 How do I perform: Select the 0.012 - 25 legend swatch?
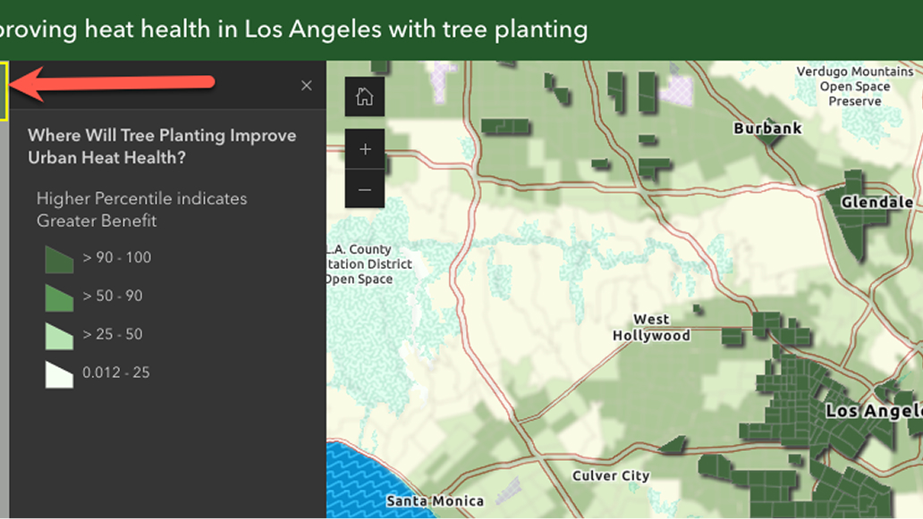[59, 374]
